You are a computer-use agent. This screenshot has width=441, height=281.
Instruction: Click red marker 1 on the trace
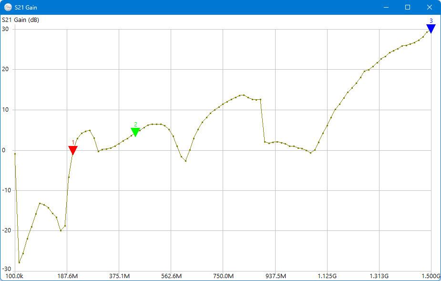pyautogui.click(x=73, y=150)
